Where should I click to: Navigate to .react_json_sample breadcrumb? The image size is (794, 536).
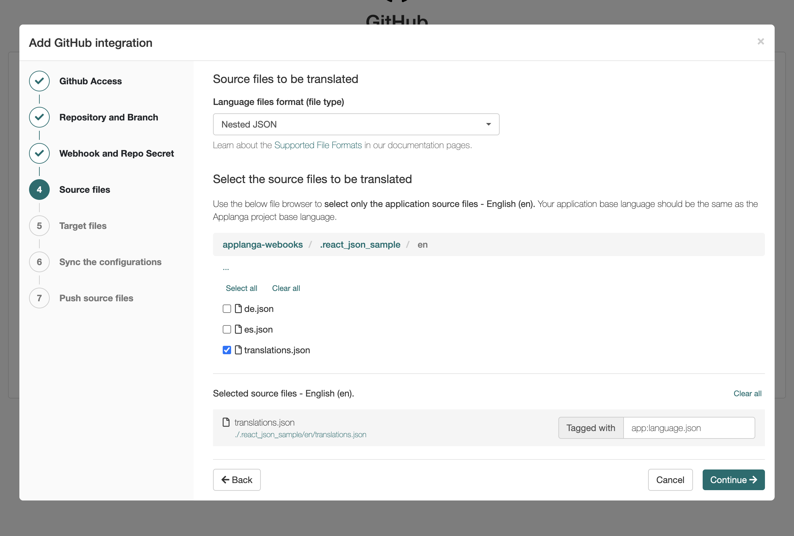(x=360, y=245)
